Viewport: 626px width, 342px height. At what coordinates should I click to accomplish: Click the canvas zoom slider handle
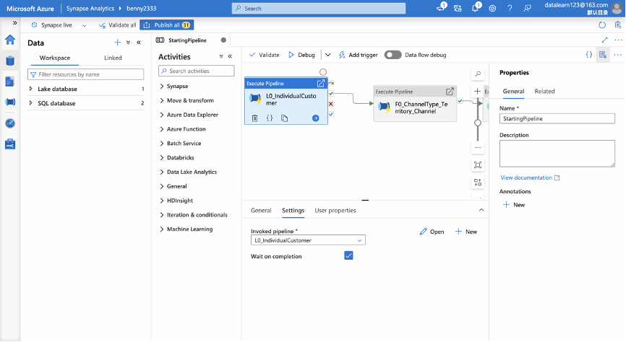478,123
